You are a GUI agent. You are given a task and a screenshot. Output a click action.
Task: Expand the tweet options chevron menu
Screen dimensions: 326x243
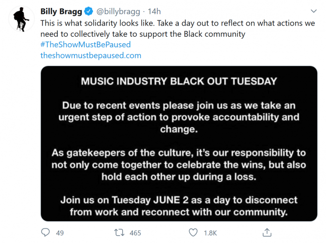tap(313, 12)
